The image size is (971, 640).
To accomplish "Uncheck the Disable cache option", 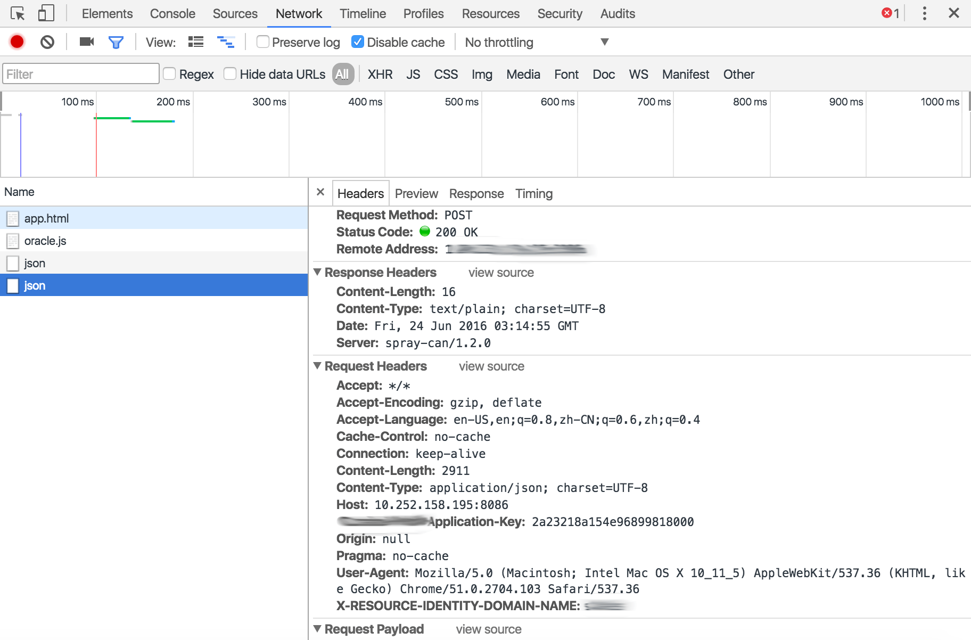I will point(358,42).
